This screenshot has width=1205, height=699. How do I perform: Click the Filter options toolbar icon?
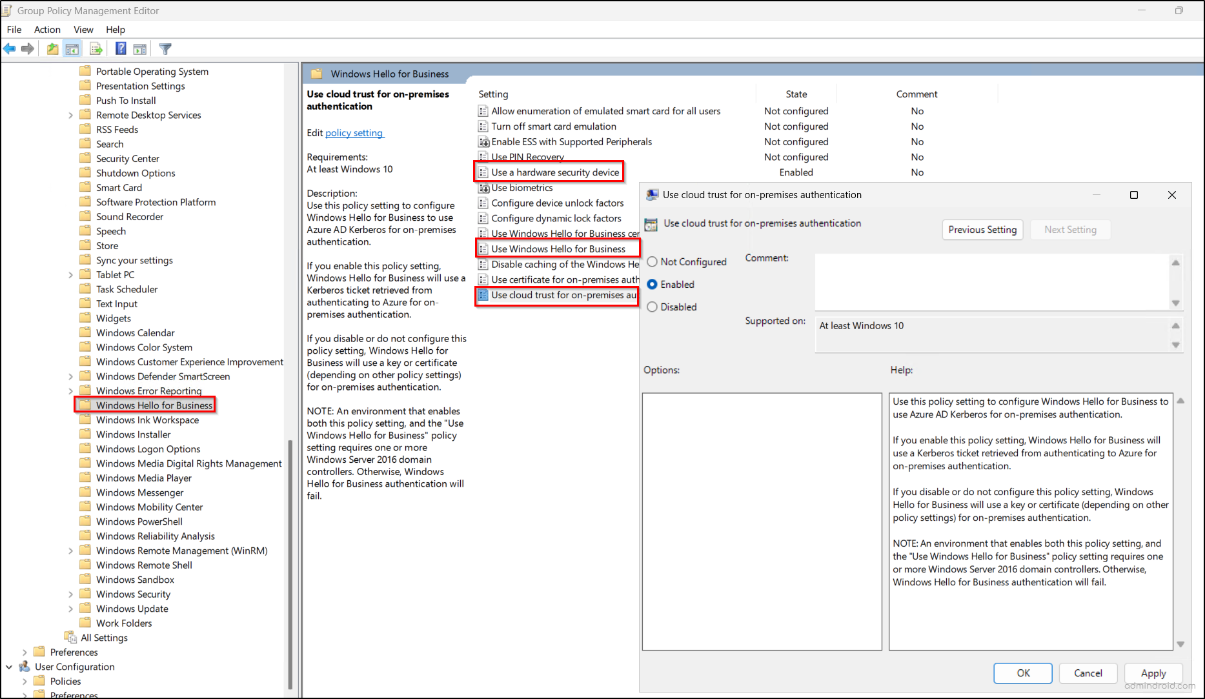[165, 48]
